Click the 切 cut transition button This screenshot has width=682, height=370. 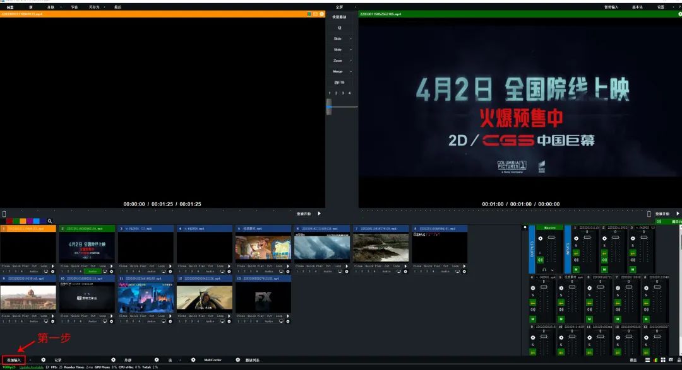pyautogui.click(x=340, y=28)
